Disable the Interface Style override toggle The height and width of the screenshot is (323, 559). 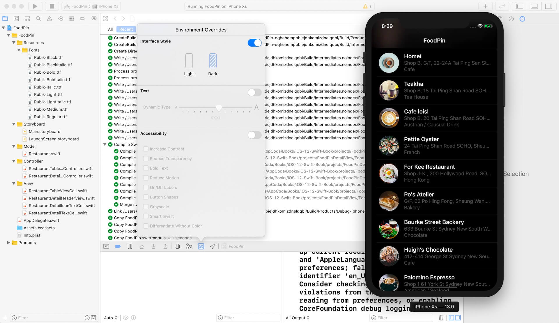point(254,43)
